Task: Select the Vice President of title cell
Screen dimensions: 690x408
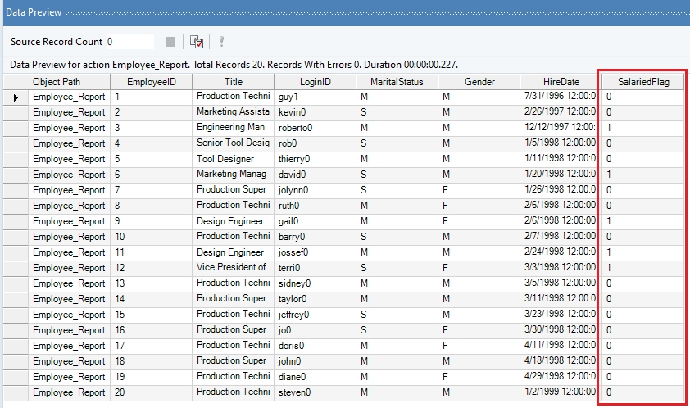Action: (234, 268)
